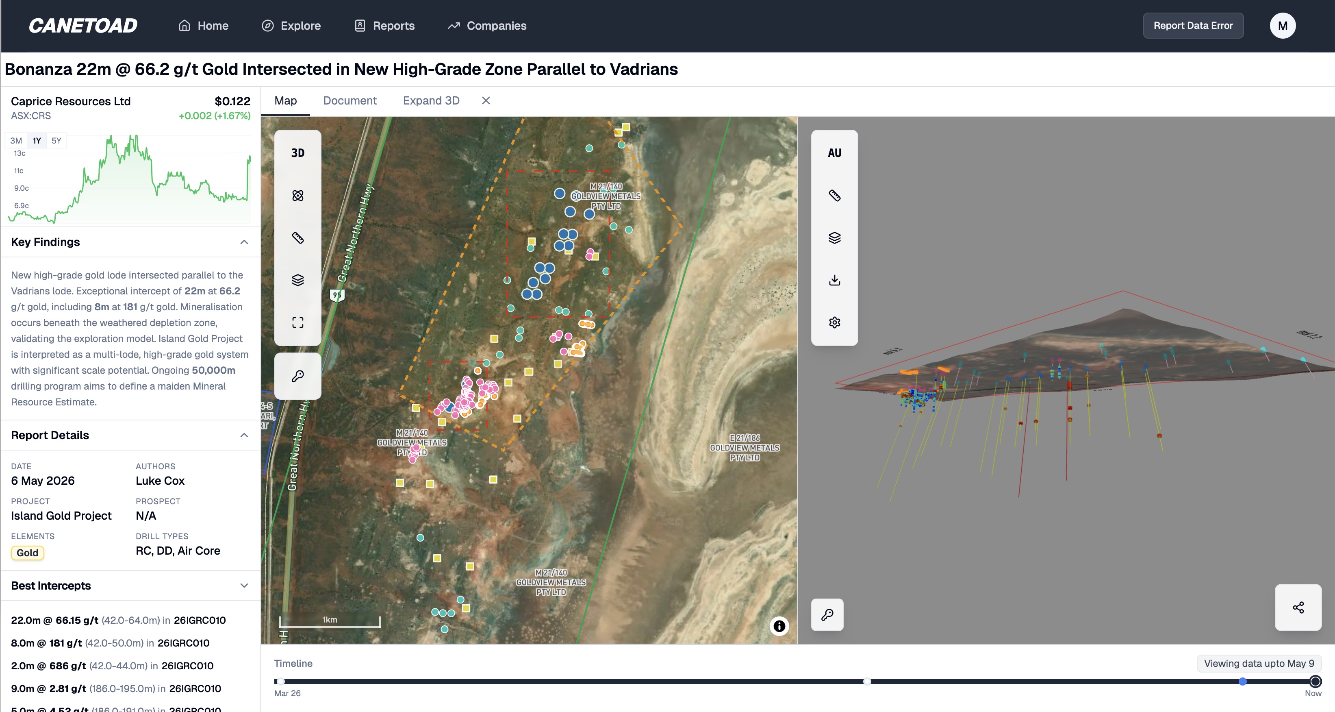
Task: Click the Gold element tag
Action: point(28,553)
